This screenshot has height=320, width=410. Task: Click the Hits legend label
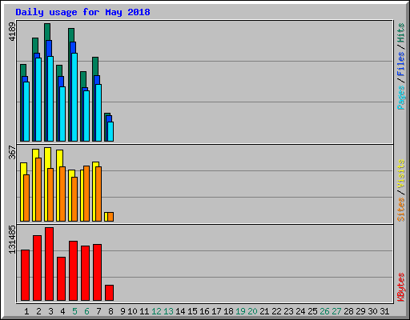pos(401,33)
